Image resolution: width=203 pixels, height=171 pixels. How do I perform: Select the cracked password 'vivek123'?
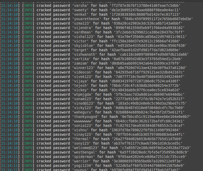82,77
